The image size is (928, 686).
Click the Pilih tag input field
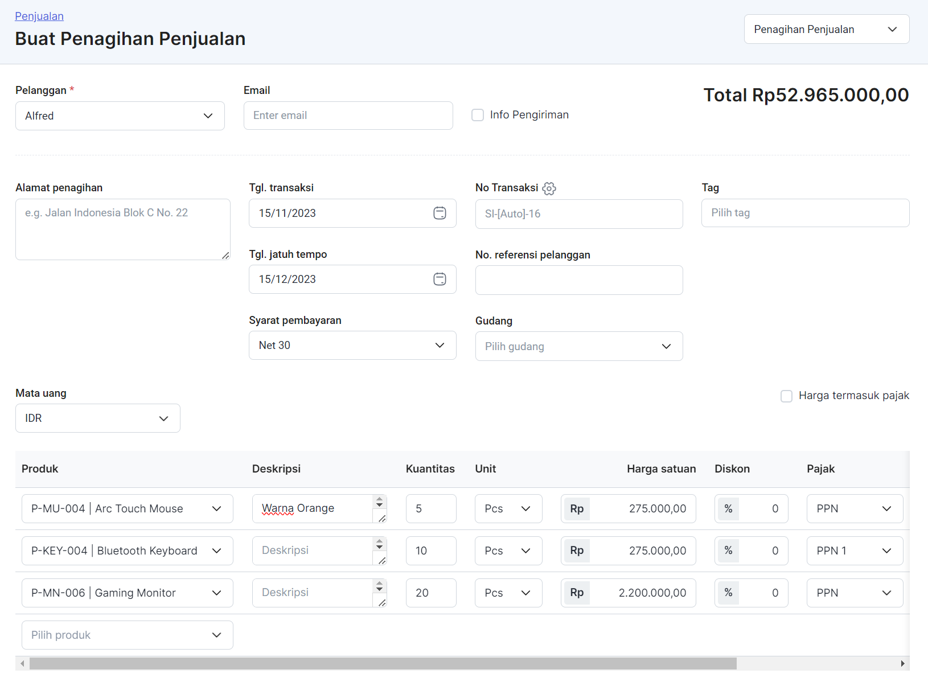805,213
